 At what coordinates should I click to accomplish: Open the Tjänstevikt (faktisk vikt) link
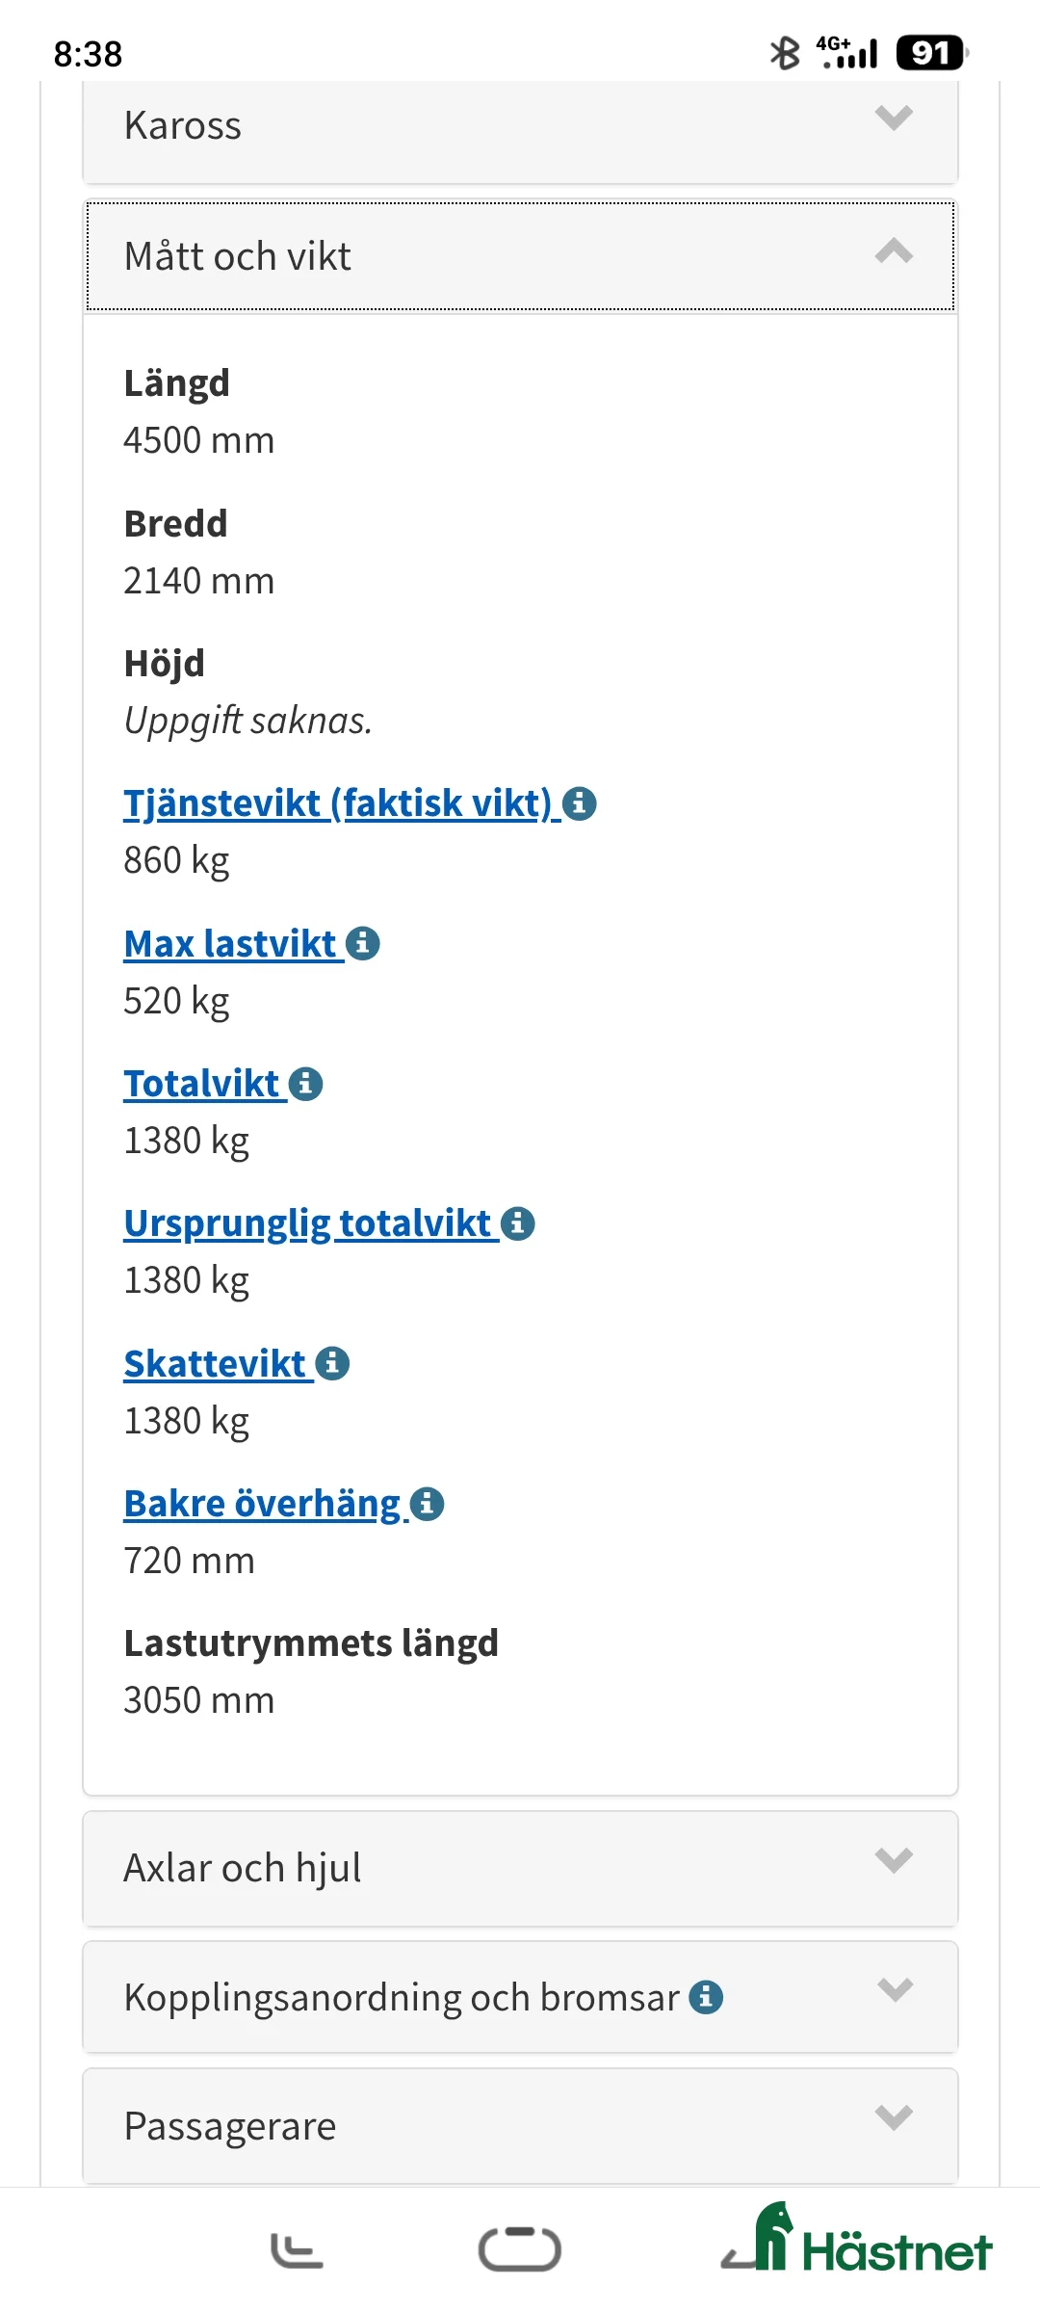pyautogui.click(x=337, y=801)
